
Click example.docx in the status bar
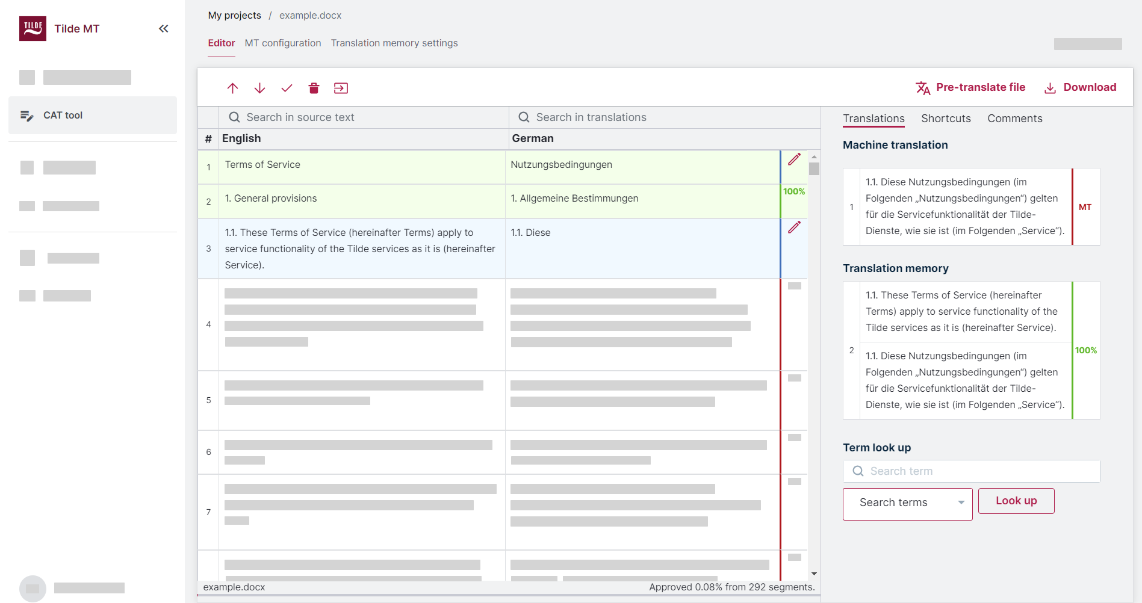click(x=234, y=587)
